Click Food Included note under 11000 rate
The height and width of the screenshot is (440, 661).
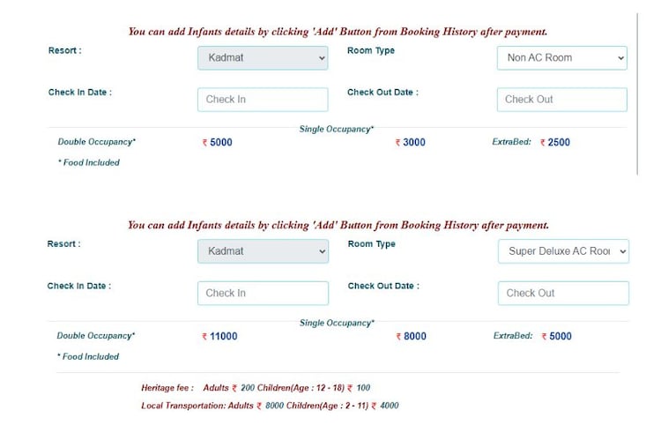coord(88,357)
